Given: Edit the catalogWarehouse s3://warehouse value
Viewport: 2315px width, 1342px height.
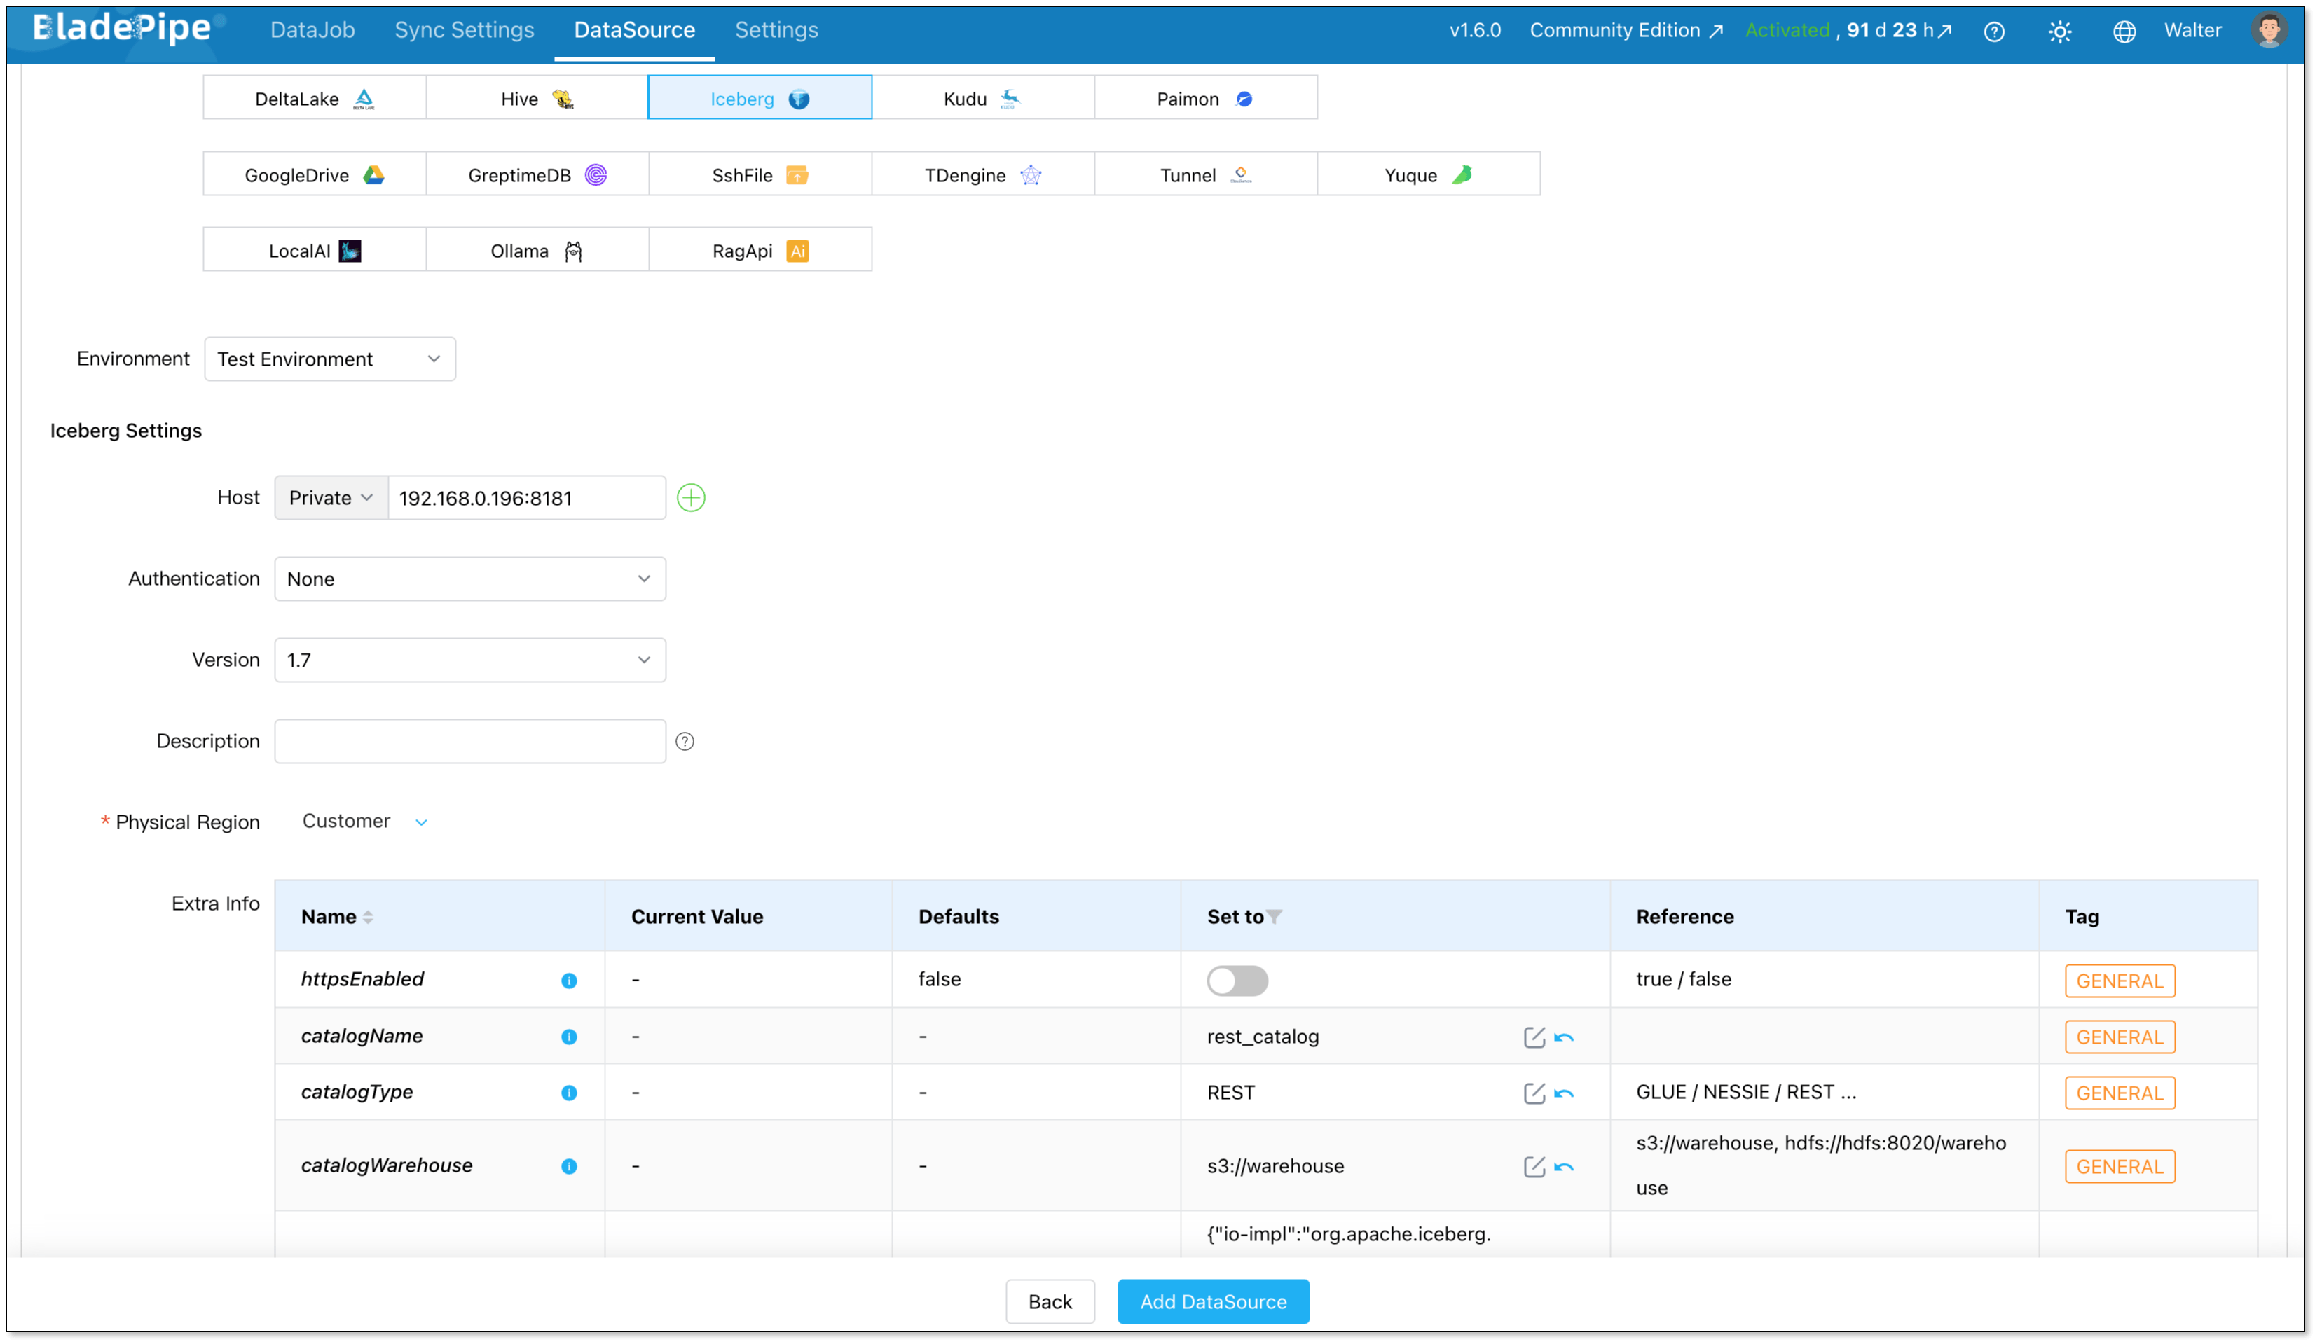Looking at the screenshot, I should point(1533,1167).
